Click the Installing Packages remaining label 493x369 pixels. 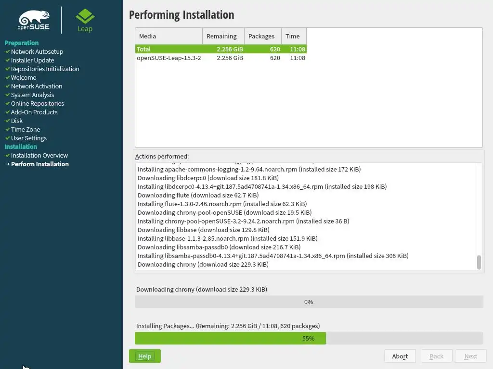pos(228,326)
